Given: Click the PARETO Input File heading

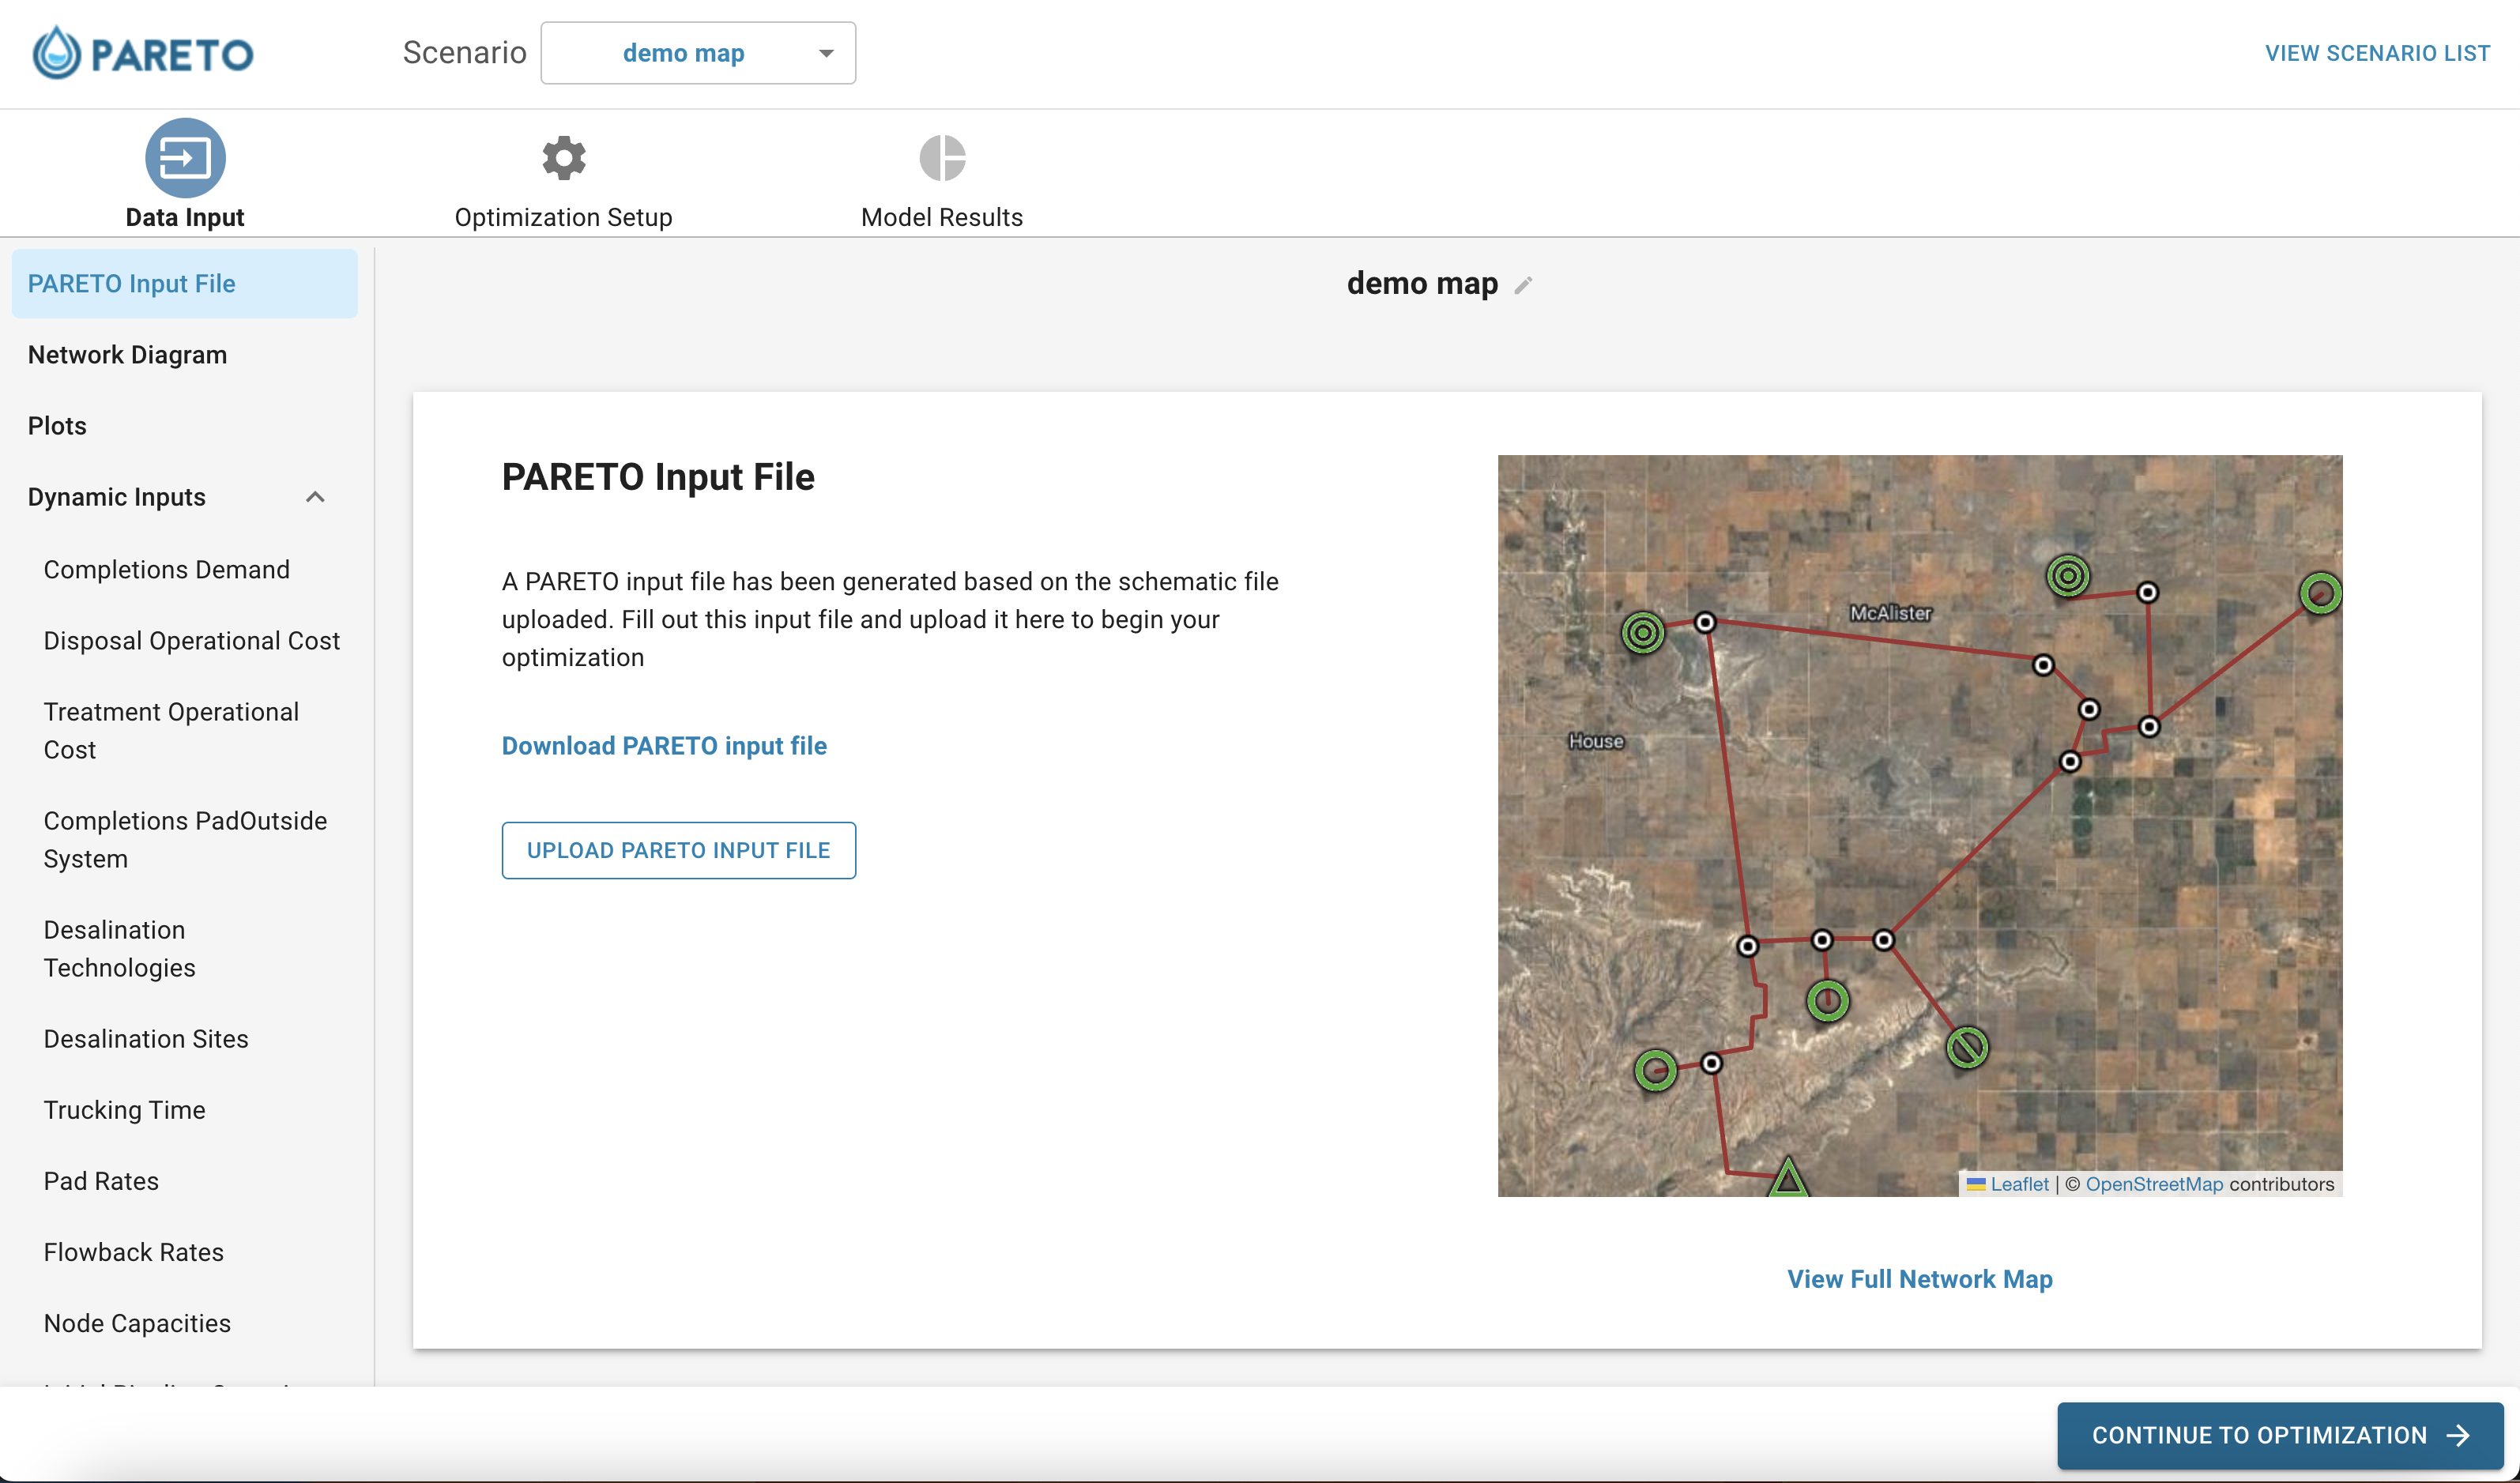Looking at the screenshot, I should tap(658, 477).
